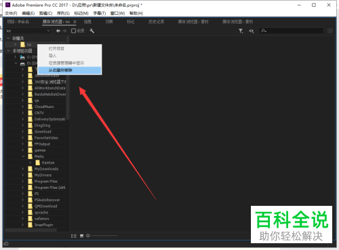Screen dimensions: 339x250
Task: Open the 帮助(H) menu
Action: [136, 14]
